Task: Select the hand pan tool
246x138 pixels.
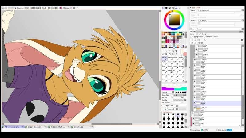Action: coord(173,54)
